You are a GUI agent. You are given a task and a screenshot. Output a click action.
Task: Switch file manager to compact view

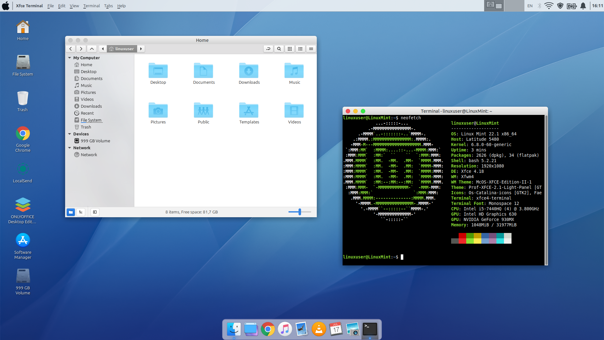(x=311, y=49)
